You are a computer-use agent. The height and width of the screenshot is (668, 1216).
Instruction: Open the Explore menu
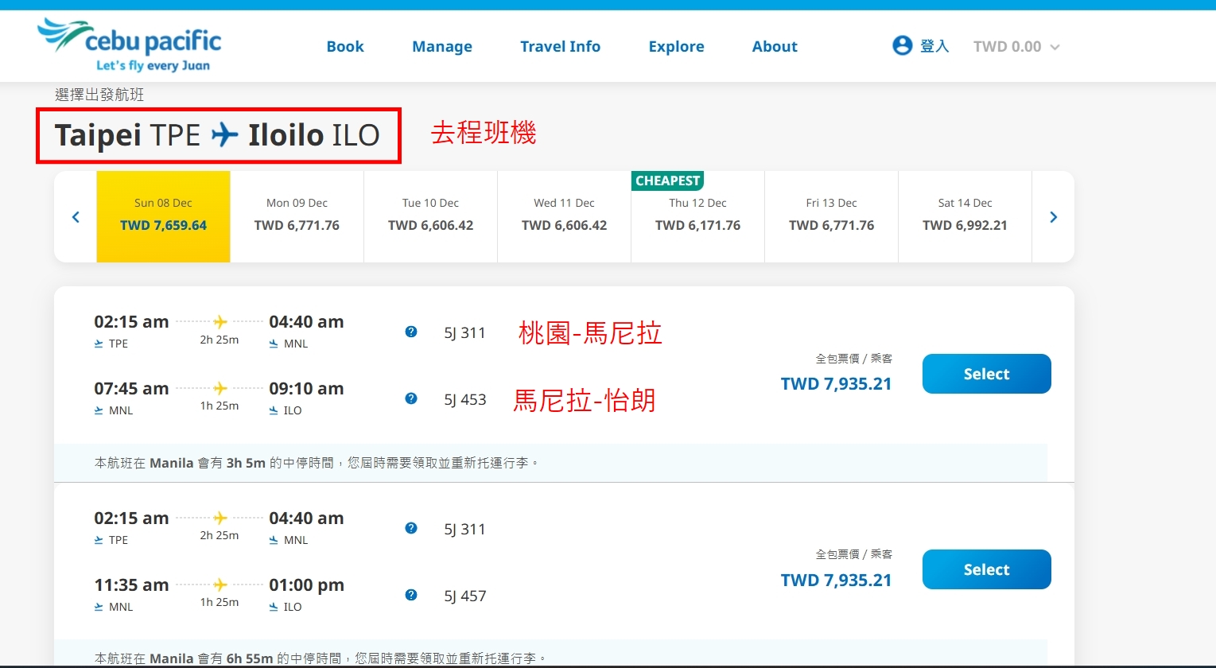click(676, 46)
